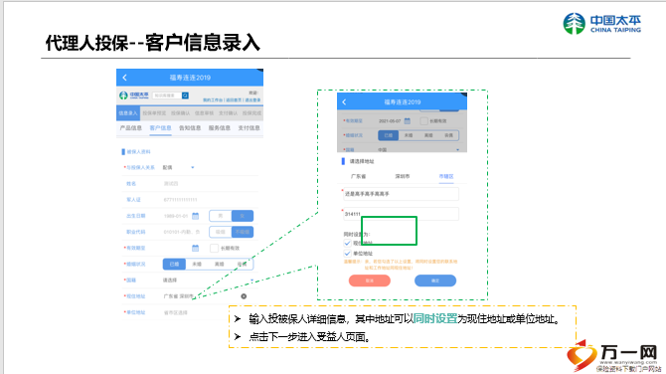Click 出生日期 value 1989-01-01
Screen dimensions: 666x374
point(176,216)
